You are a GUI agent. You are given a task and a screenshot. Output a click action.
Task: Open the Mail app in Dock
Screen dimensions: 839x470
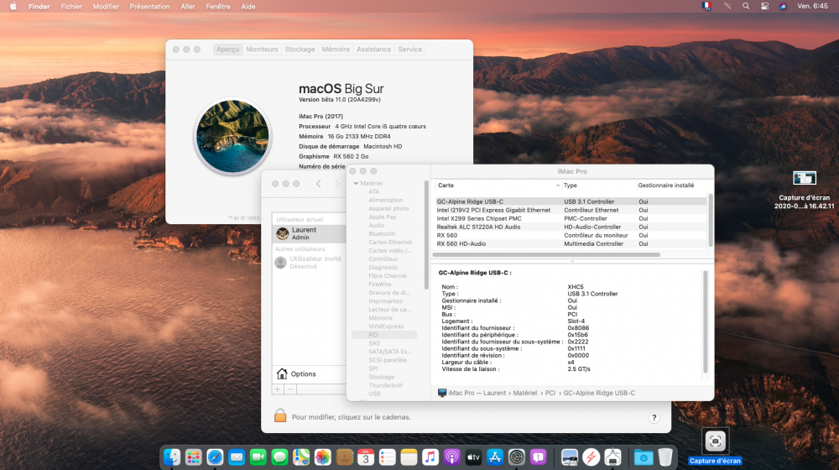point(237,457)
